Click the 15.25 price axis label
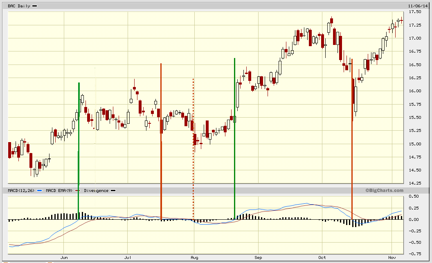Screen dimensions: 432x263 (415, 131)
